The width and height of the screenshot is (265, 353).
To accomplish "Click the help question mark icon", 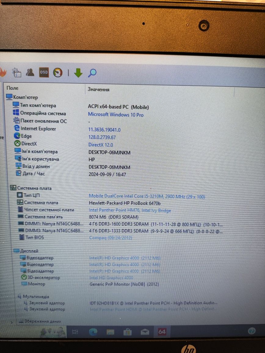I will [x=252, y=331].
